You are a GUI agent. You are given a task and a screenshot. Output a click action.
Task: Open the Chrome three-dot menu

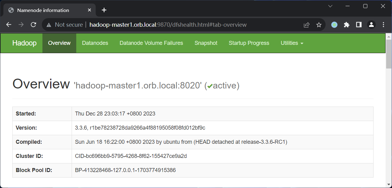383,25
